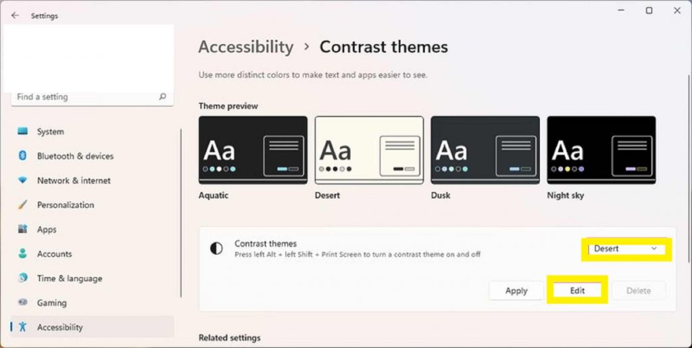Click the System monitor icon in sidebar

pos(23,131)
